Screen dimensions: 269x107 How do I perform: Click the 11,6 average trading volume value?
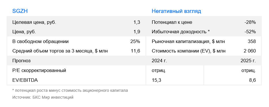135,51
